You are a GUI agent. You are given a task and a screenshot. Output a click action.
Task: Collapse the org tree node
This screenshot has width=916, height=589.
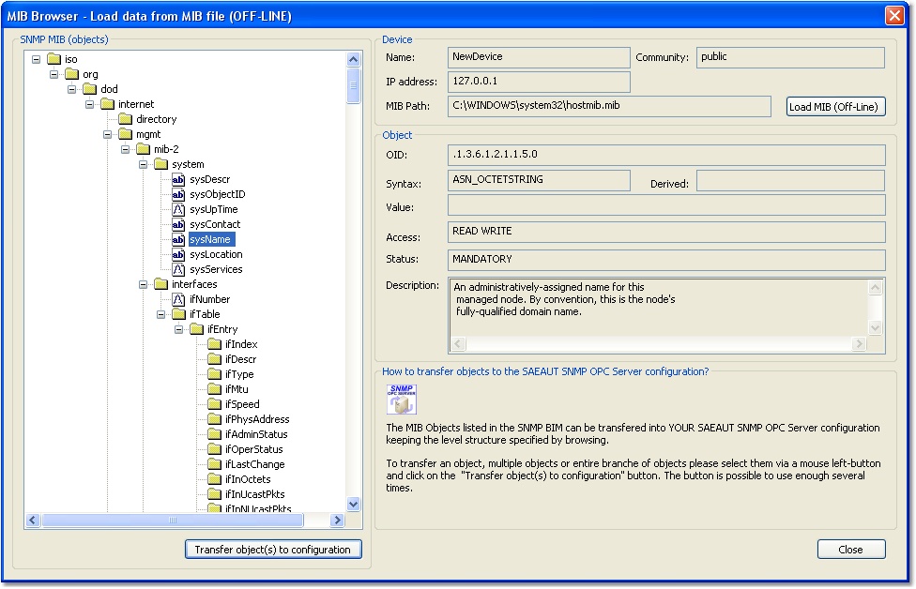(53, 74)
